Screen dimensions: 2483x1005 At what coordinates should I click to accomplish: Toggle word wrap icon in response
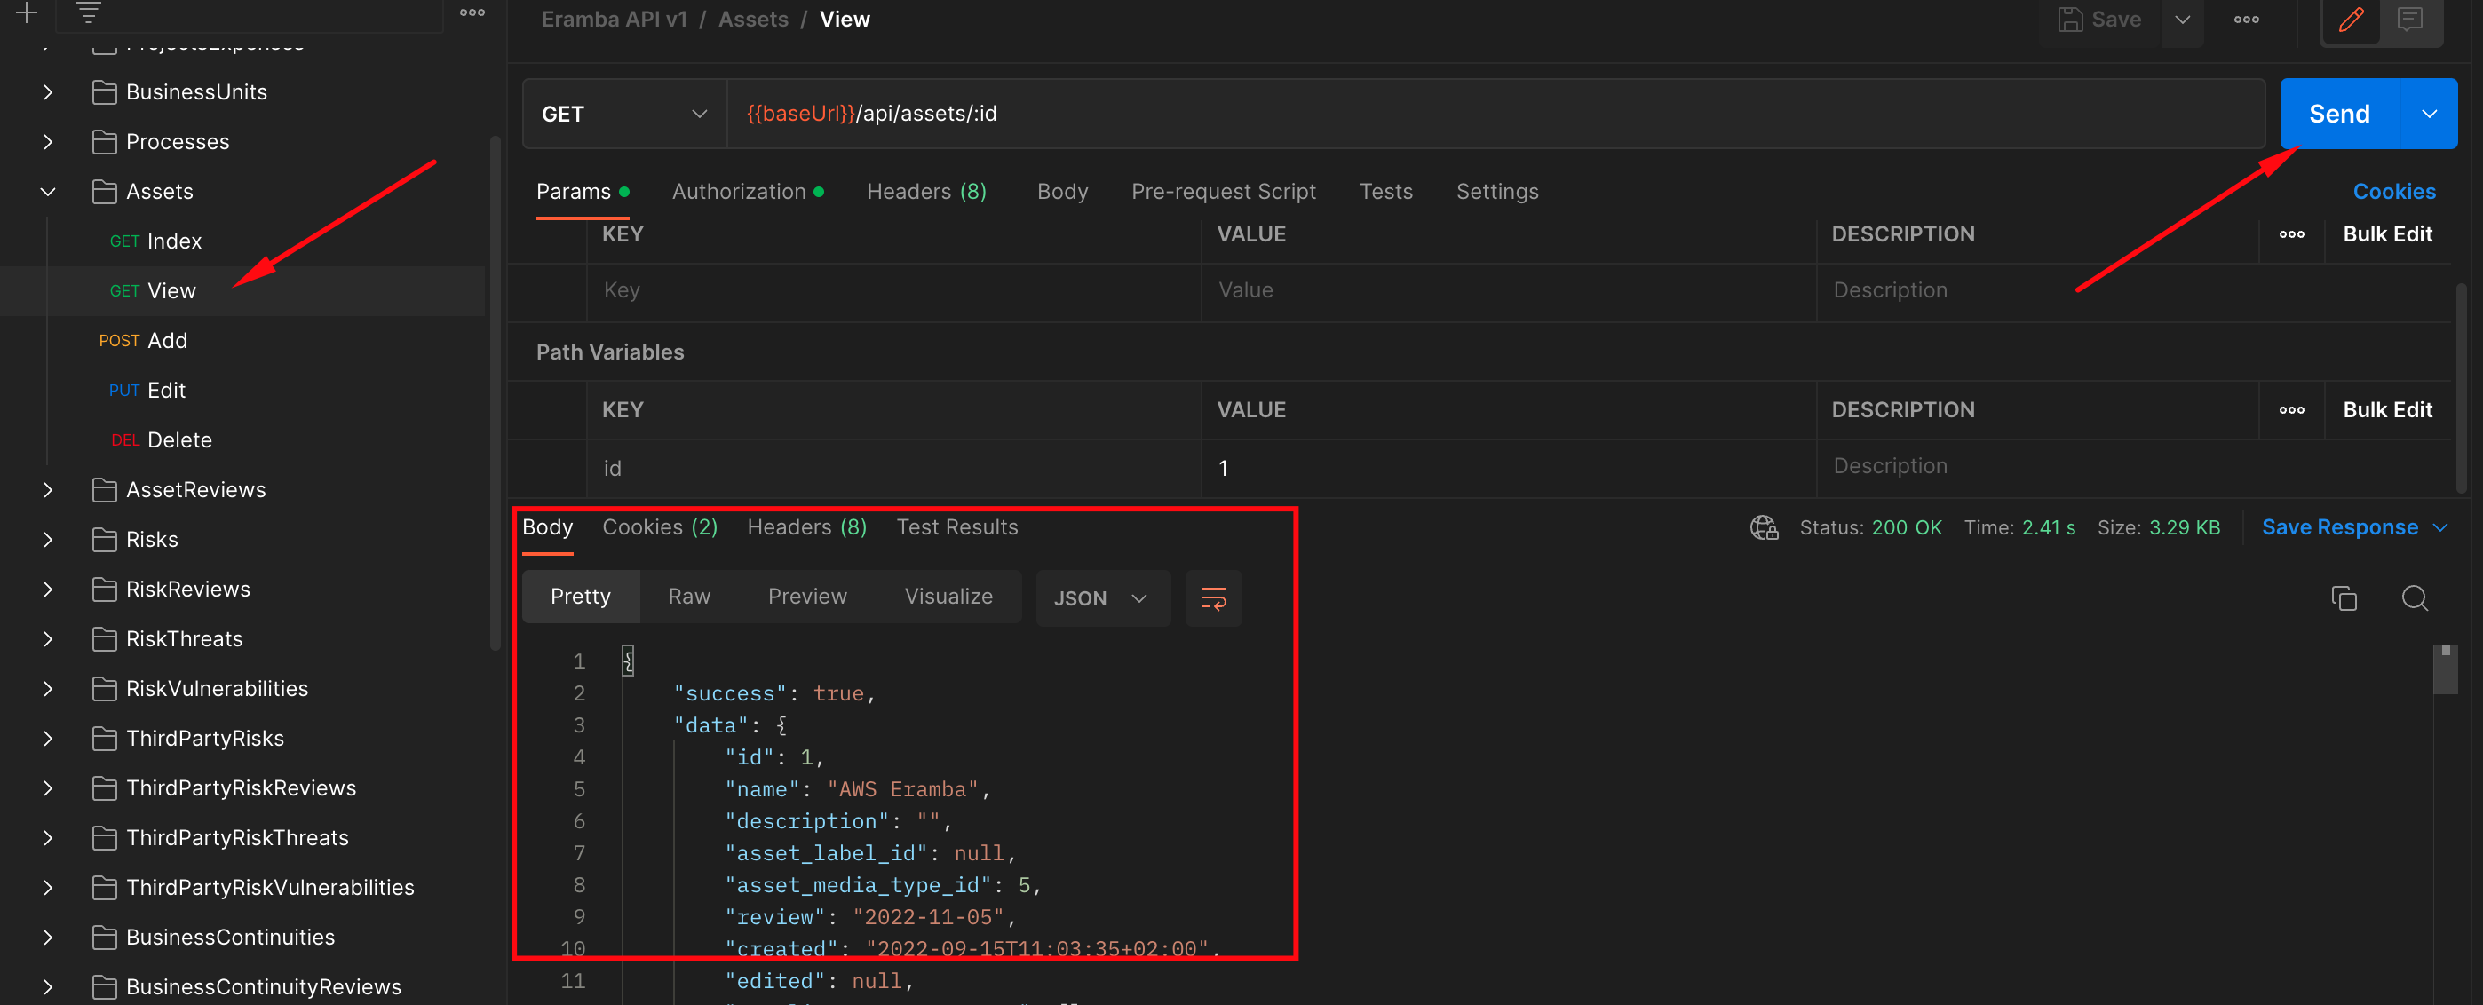1214,598
